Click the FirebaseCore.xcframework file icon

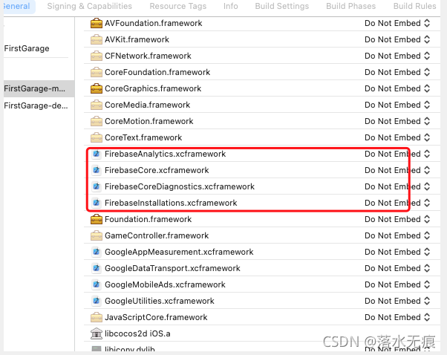coord(97,170)
